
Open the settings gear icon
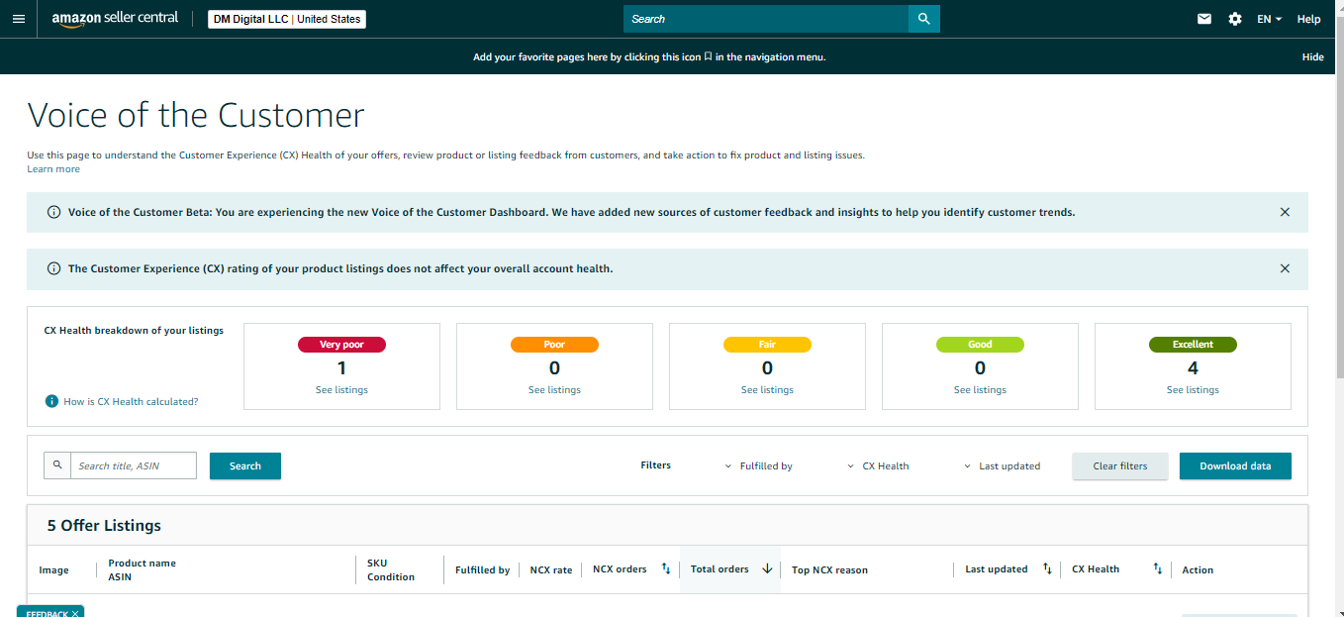tap(1235, 19)
